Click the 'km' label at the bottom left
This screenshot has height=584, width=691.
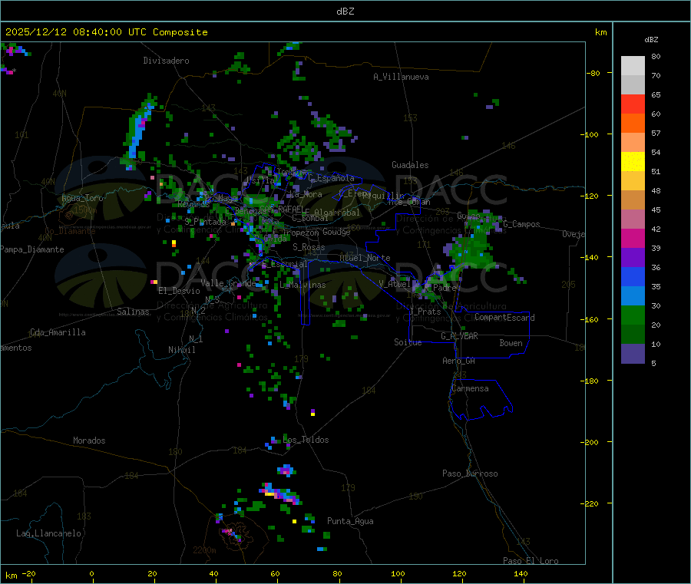11,576
